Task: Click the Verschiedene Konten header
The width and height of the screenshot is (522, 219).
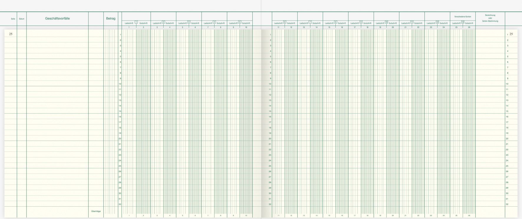Action: coord(463,17)
